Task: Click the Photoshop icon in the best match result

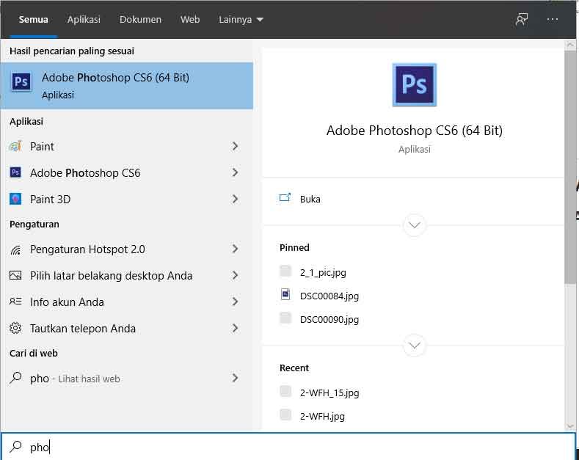Action: (x=21, y=81)
